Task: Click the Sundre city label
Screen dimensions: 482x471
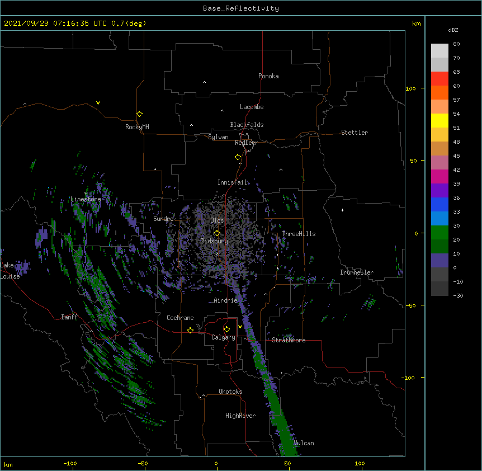Action: coord(163,219)
